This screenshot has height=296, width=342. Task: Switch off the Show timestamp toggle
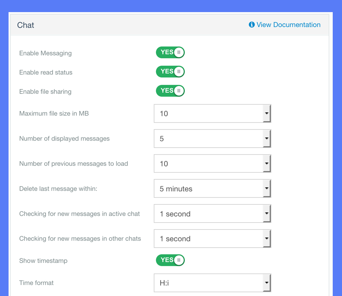[170, 260]
